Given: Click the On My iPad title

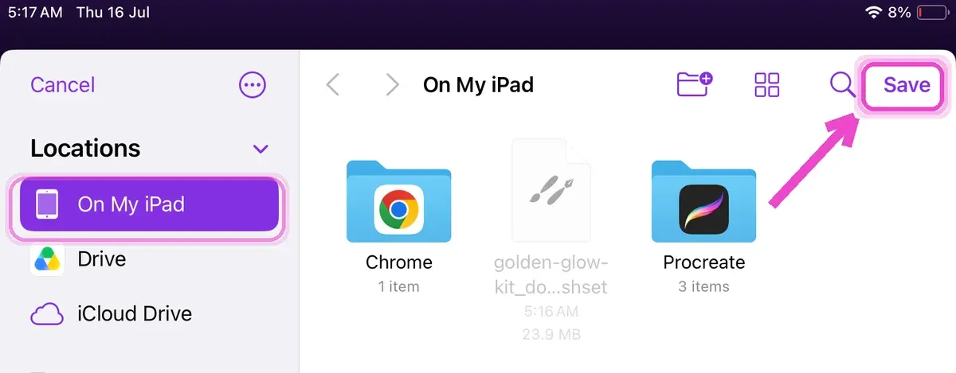Looking at the screenshot, I should pos(478,85).
